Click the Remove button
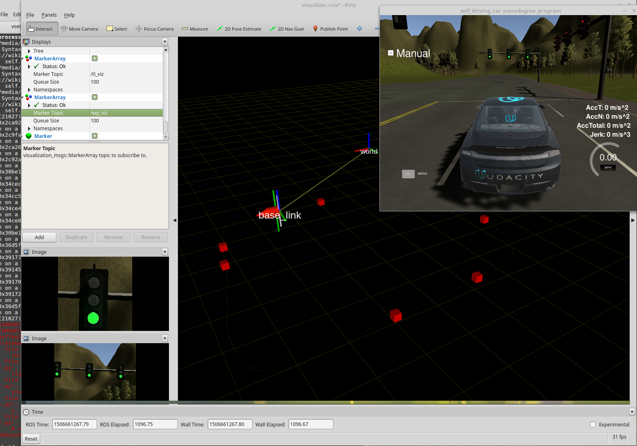Image resolution: width=637 pixels, height=446 pixels. point(113,237)
